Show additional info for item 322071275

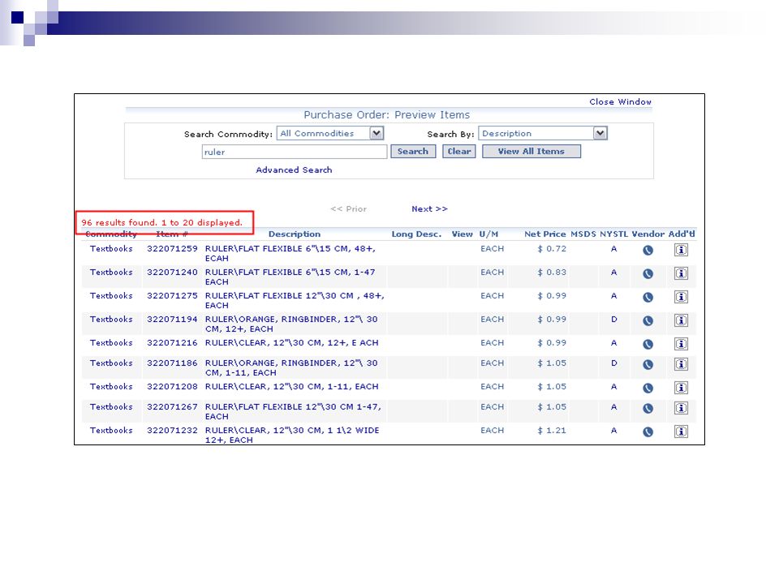(681, 297)
